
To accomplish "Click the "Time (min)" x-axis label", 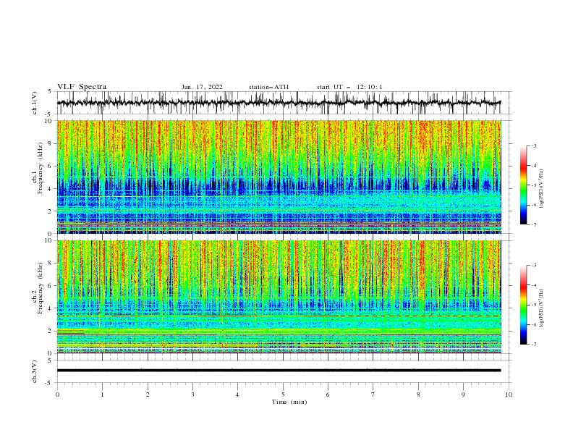I will [289, 402].
